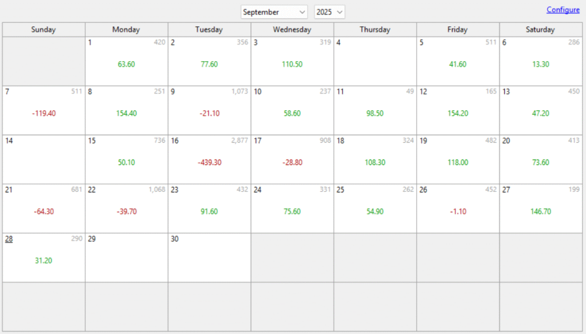
Task: Select the -1.10 value on September 26
Action: [x=458, y=212]
